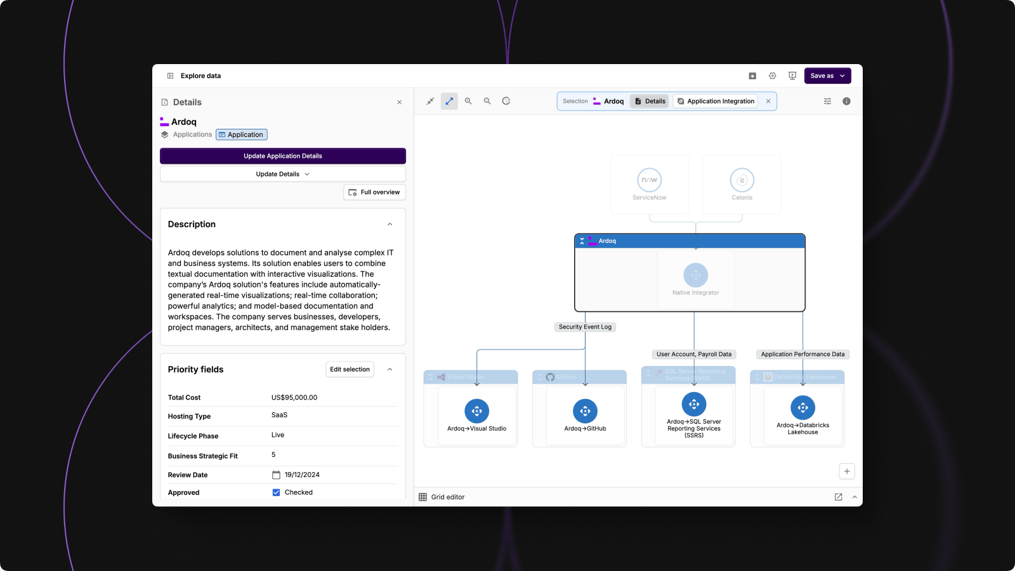Screen dimensions: 1015x571
Task: Collapse the Description section
Action: click(x=390, y=224)
